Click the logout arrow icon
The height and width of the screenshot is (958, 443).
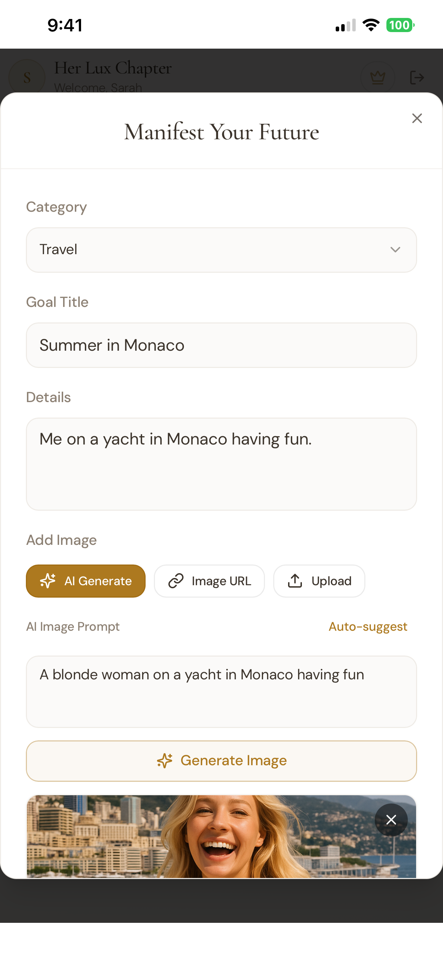(x=416, y=78)
